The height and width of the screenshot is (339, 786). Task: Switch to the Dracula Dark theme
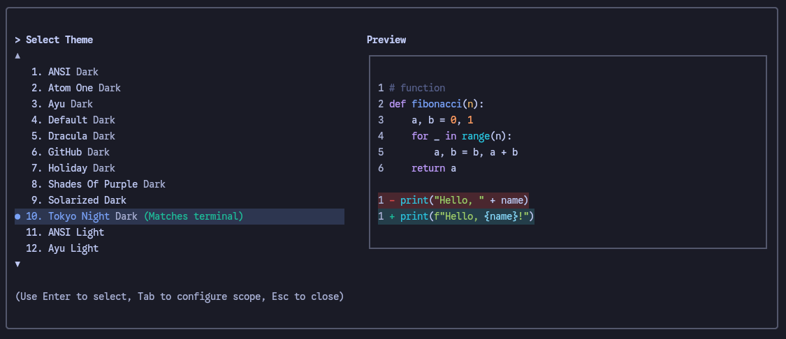81,136
